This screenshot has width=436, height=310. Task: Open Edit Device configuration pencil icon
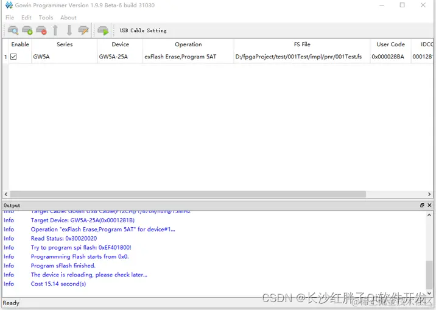click(x=83, y=30)
